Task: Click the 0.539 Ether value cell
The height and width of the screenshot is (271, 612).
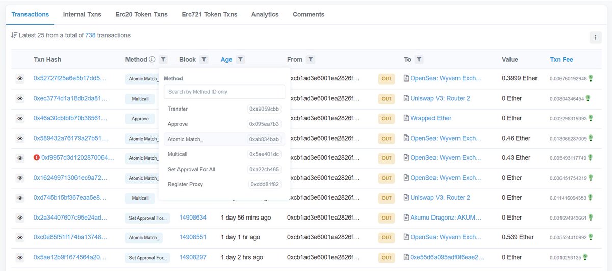Action: pyautogui.click(x=518, y=237)
